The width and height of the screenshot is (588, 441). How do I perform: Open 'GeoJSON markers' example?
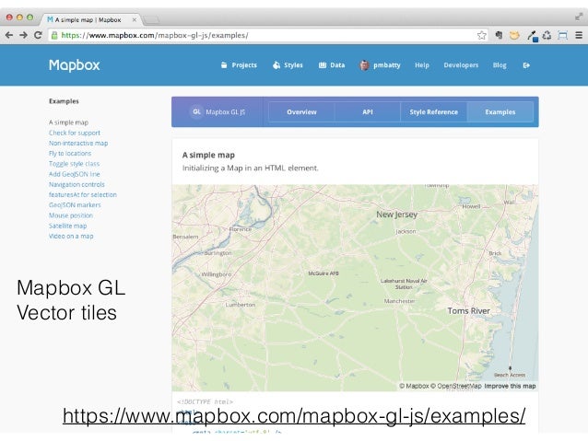tap(75, 205)
